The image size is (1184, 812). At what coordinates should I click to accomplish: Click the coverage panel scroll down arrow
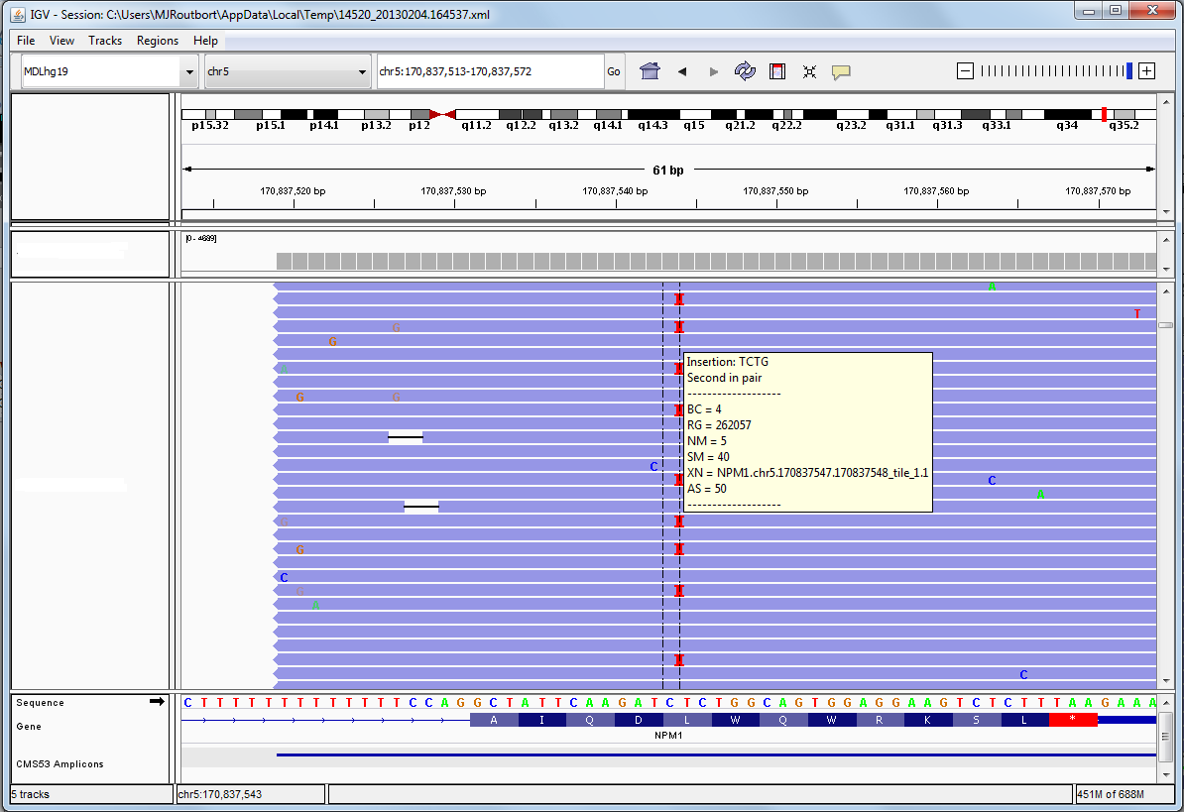click(1166, 270)
